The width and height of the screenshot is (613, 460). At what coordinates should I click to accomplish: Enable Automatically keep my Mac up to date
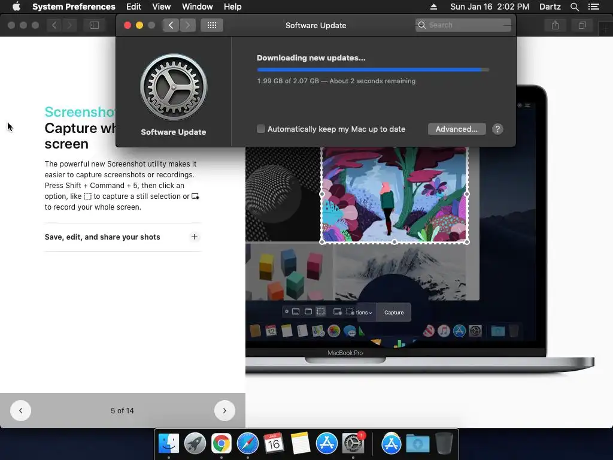261,129
